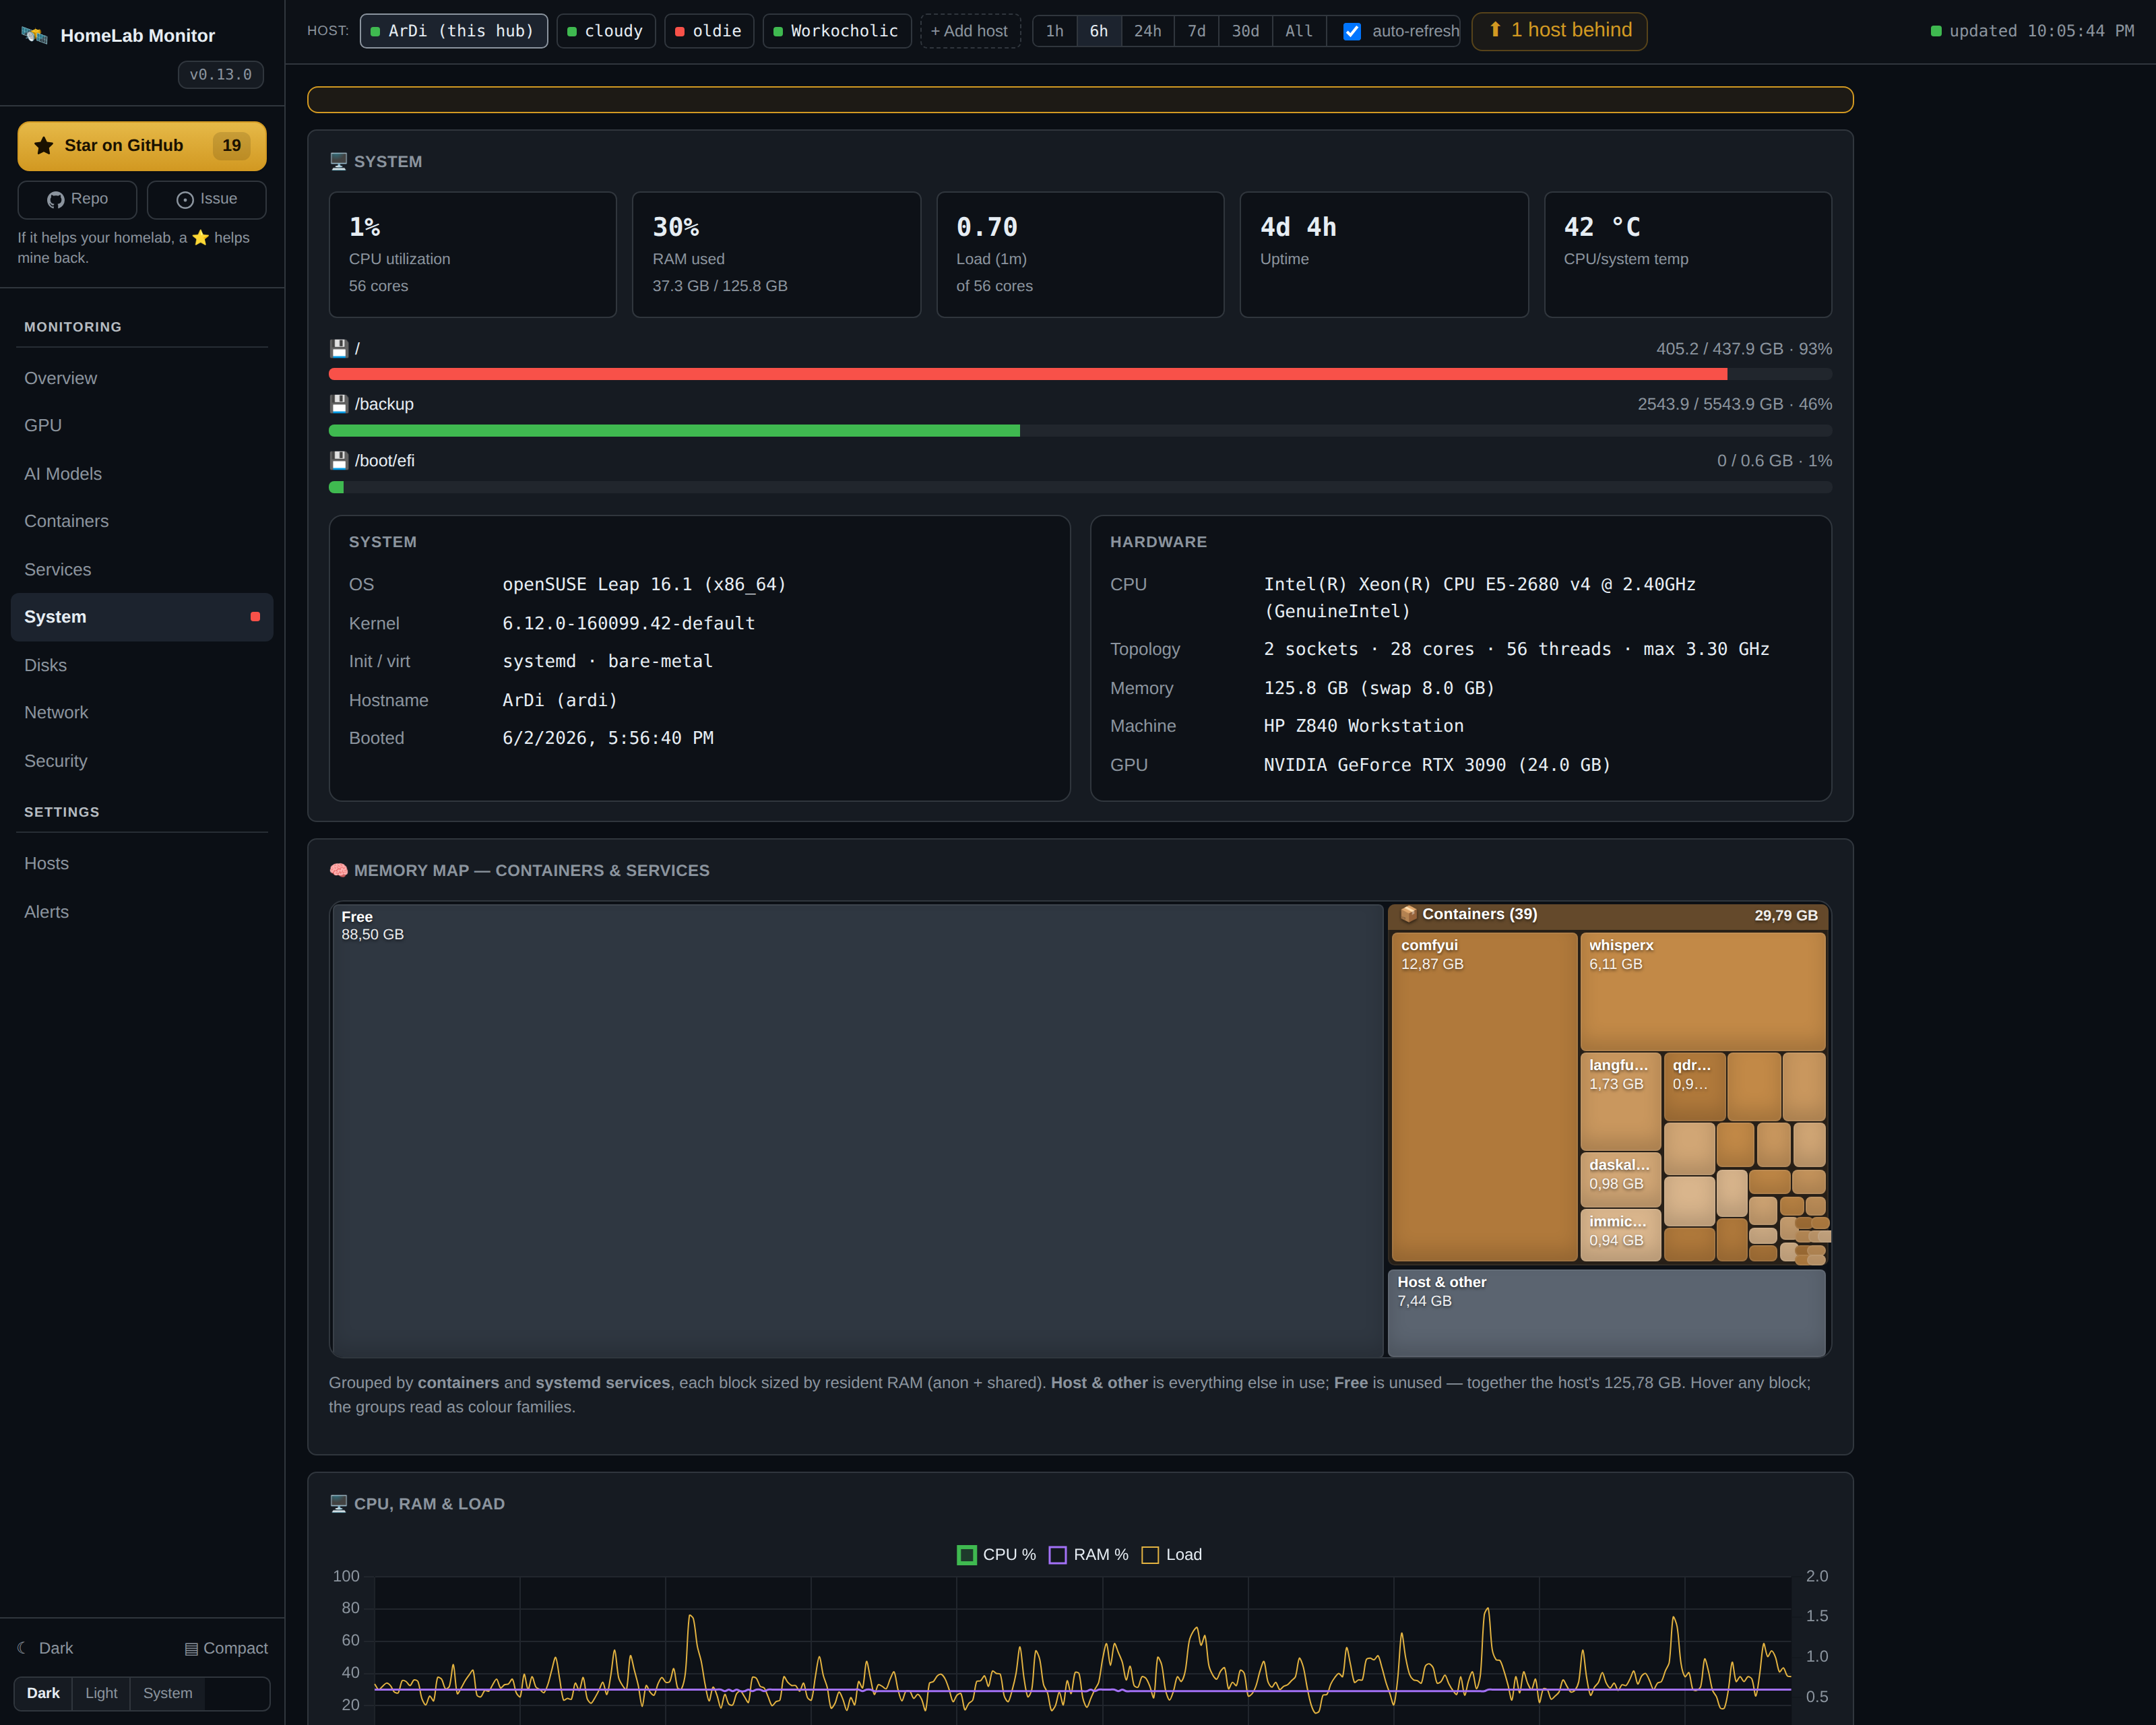Open Alerts settings
Screen dimensions: 2156x1725
tap(142, 912)
